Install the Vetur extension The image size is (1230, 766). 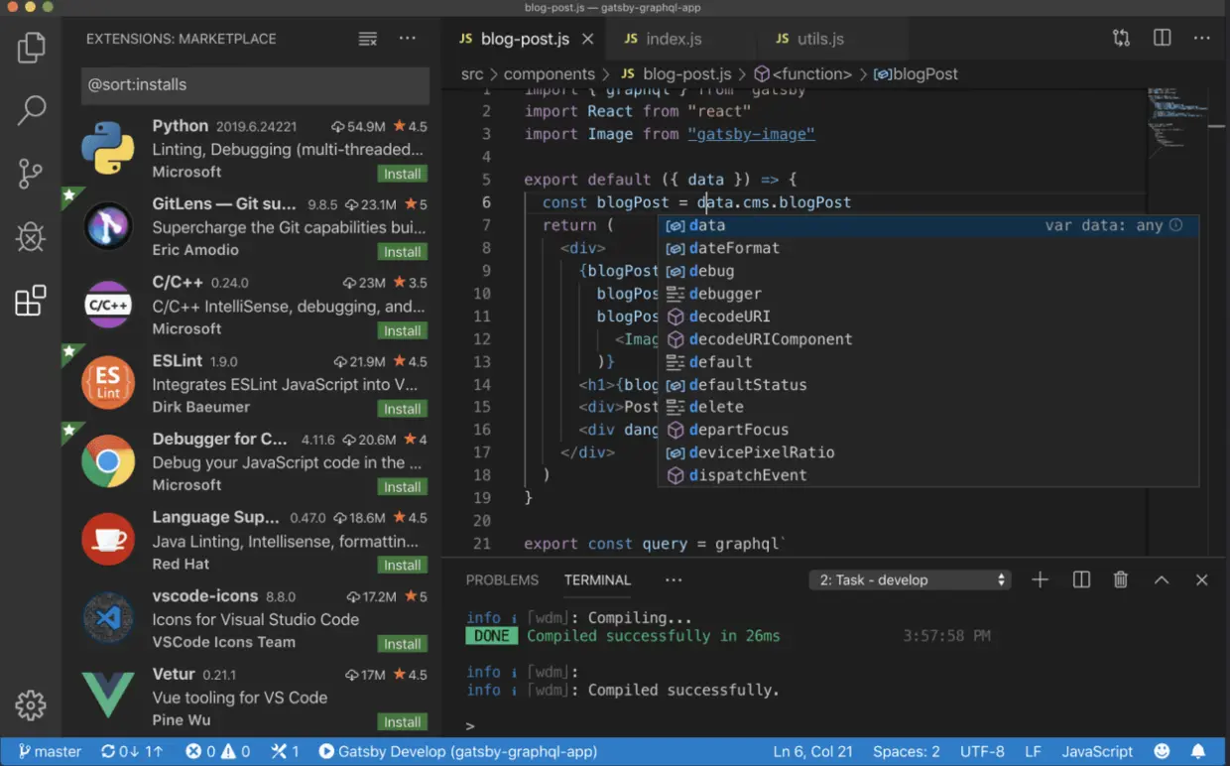402,721
